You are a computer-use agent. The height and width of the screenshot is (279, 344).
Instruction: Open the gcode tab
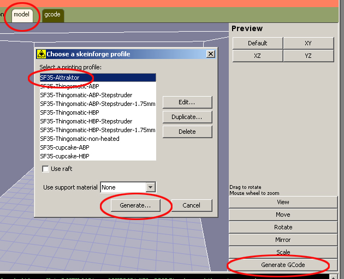pos(53,14)
